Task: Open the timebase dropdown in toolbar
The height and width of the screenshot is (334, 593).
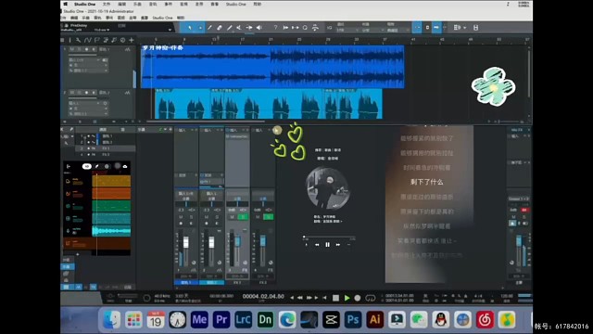Action: pyautogui.click(x=372, y=30)
